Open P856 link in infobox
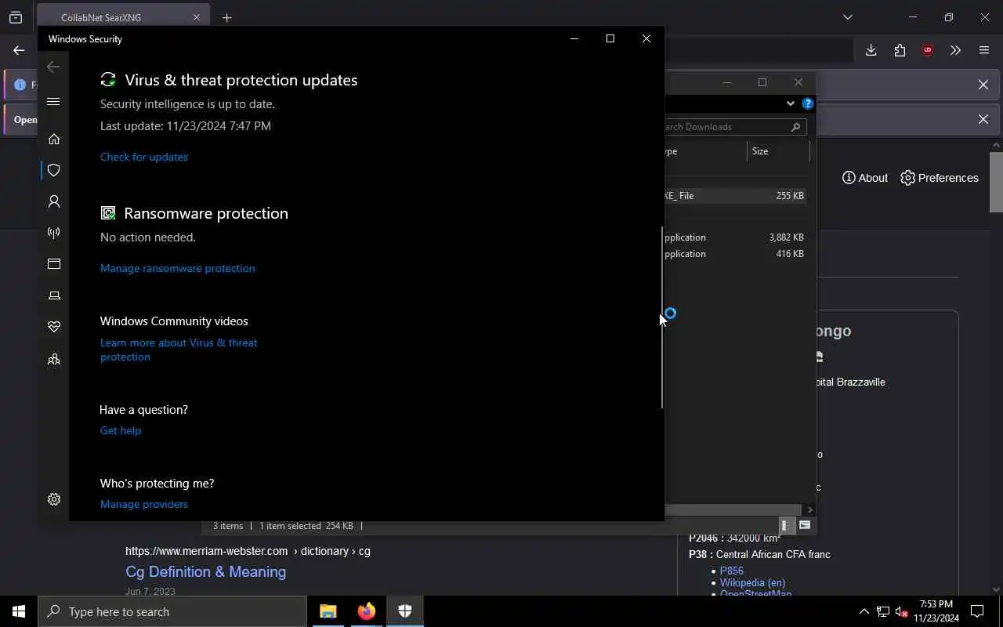 click(732, 571)
